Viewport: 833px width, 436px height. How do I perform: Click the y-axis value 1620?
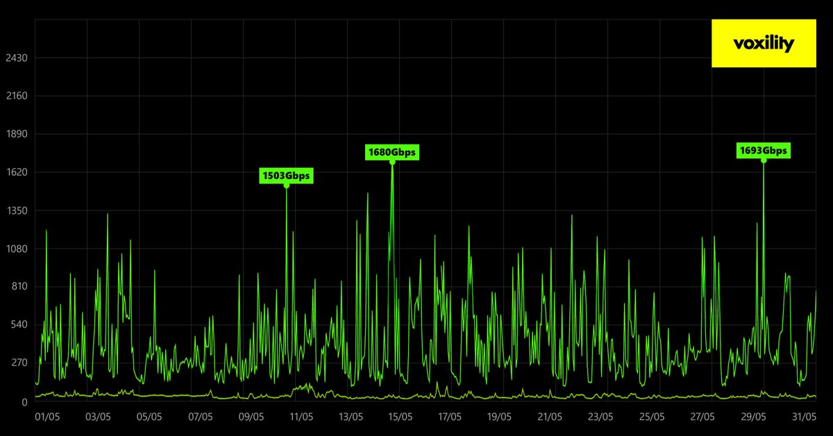pos(16,172)
